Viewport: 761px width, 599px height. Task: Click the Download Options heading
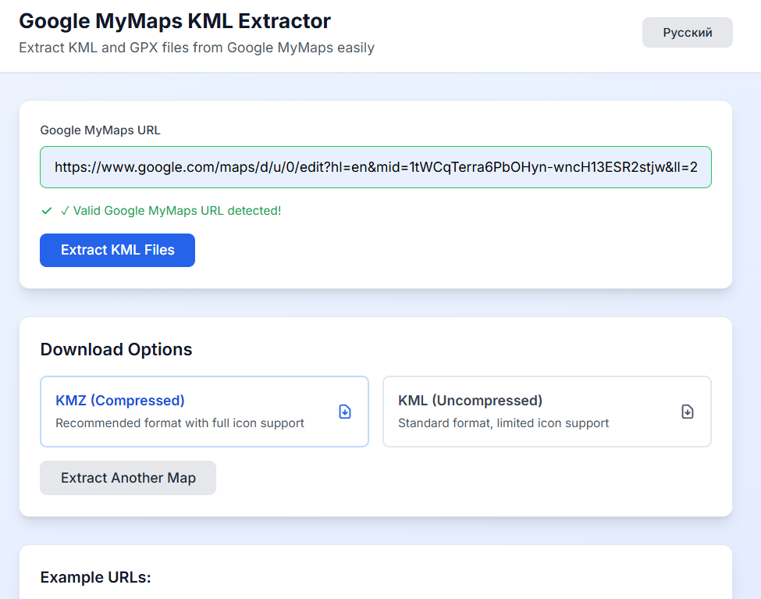(116, 349)
